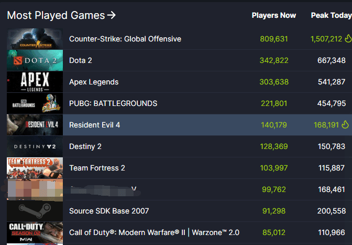Screen dimensions: 352x245
Task: Click the 541,287 peak today value
Action: coord(332,82)
